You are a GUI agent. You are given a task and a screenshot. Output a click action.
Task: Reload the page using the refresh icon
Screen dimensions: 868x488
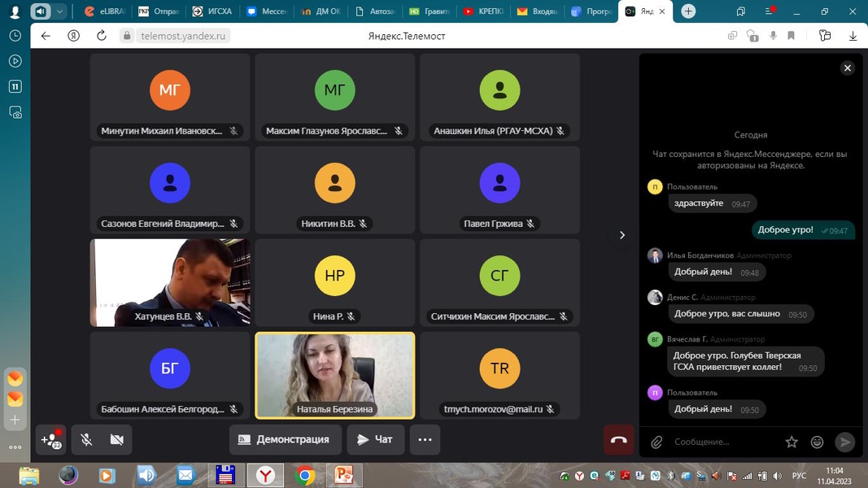point(102,36)
